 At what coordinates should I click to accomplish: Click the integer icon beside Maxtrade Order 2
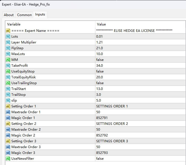8,130
